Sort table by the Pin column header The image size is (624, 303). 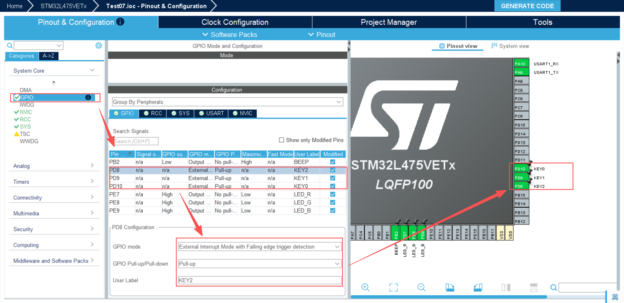click(x=122, y=154)
